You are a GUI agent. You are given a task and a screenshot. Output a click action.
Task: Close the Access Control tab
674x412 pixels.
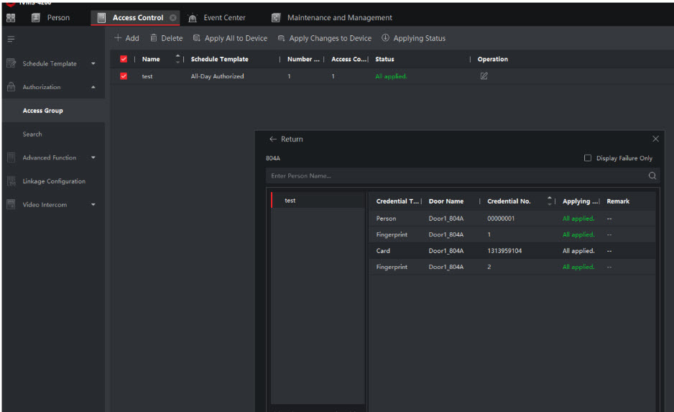tap(173, 18)
